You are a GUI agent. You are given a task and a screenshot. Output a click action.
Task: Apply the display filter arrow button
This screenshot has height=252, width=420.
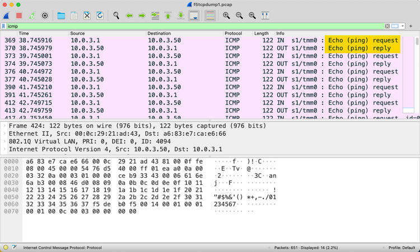(395, 26)
